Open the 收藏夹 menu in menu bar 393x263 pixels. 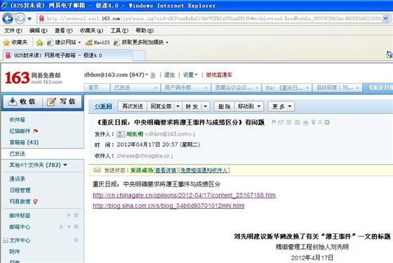[91, 31]
